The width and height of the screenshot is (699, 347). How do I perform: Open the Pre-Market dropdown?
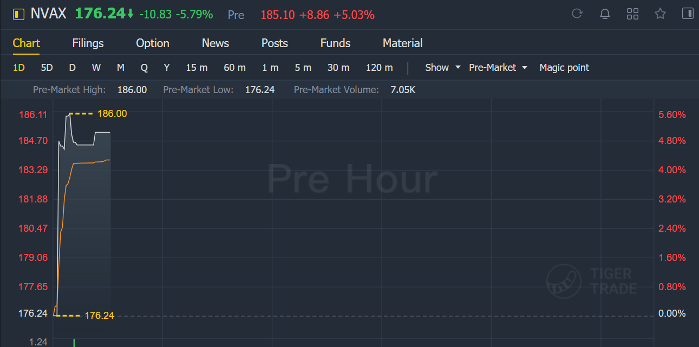[x=498, y=68]
